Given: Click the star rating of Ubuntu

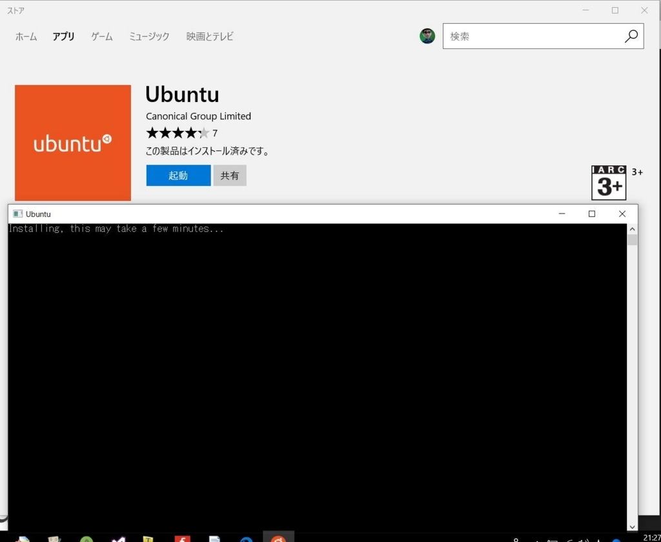Looking at the screenshot, I should pos(178,133).
